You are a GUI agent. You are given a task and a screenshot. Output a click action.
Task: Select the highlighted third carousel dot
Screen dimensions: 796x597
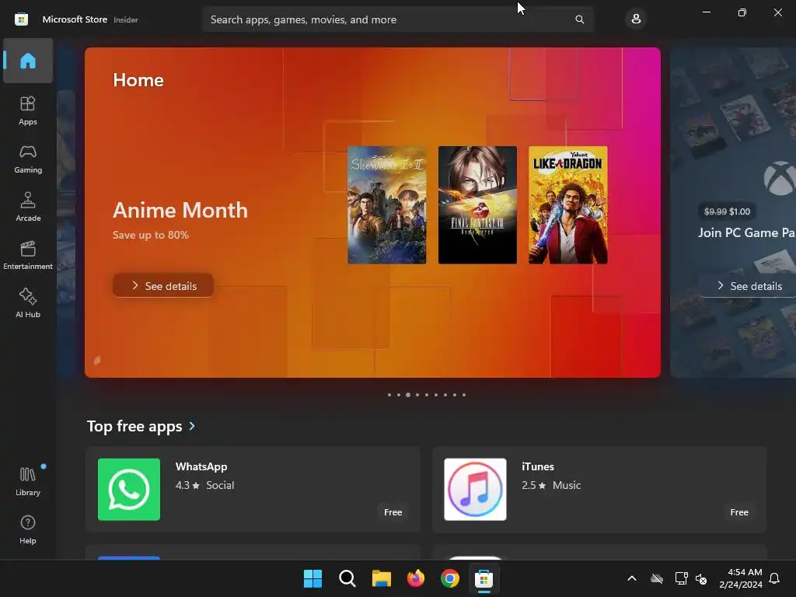pyautogui.click(x=408, y=395)
